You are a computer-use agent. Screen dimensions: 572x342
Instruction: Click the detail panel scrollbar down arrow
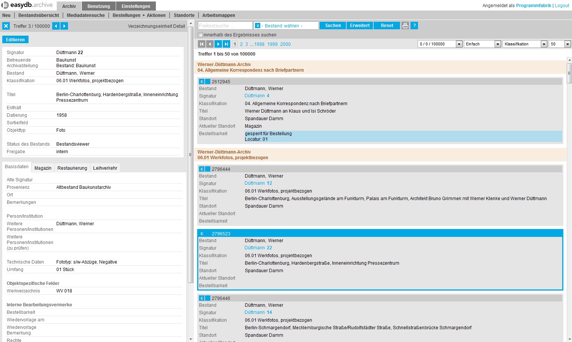(x=190, y=339)
